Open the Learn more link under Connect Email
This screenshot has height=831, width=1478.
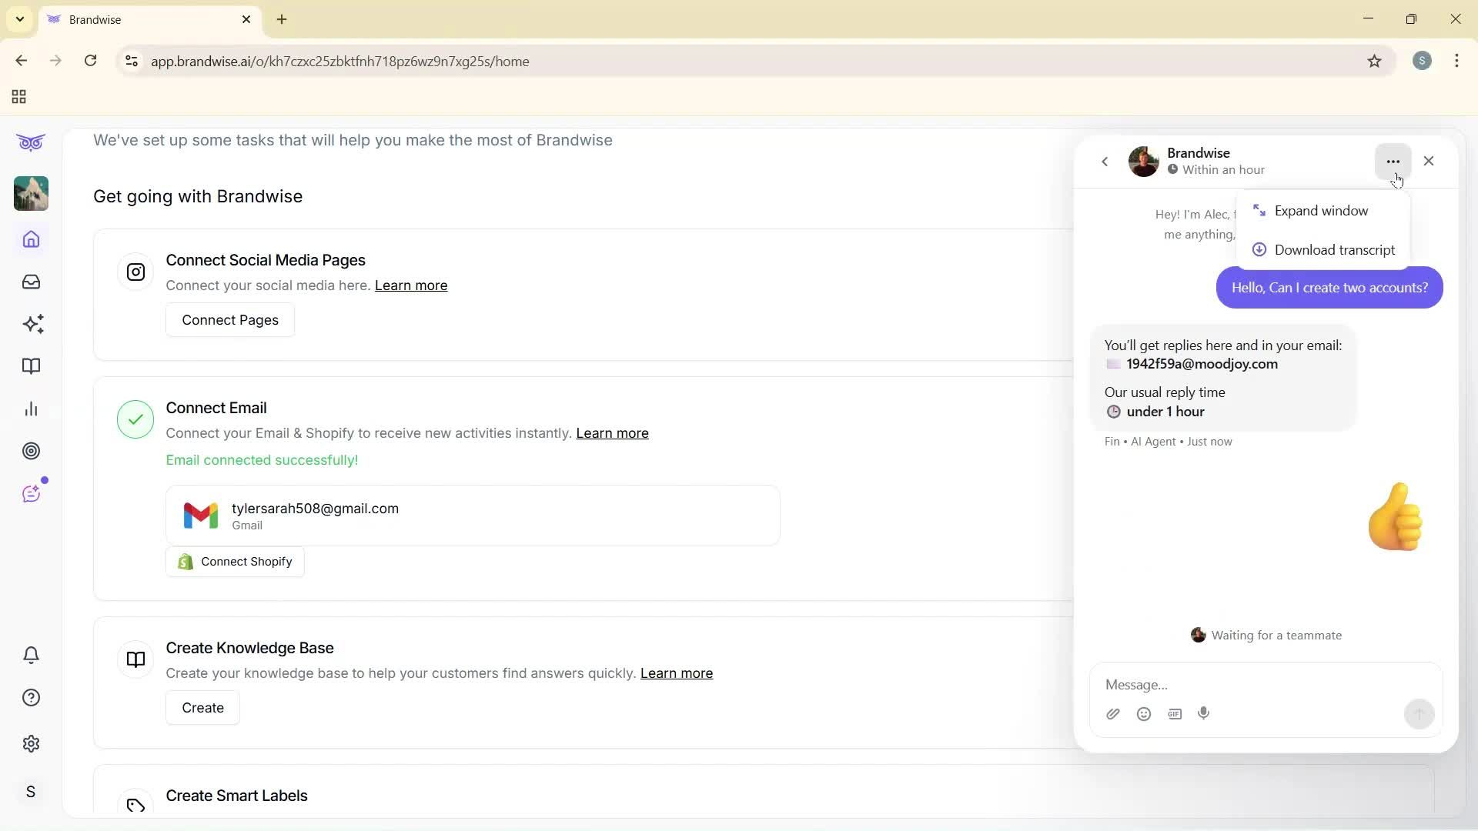612,433
